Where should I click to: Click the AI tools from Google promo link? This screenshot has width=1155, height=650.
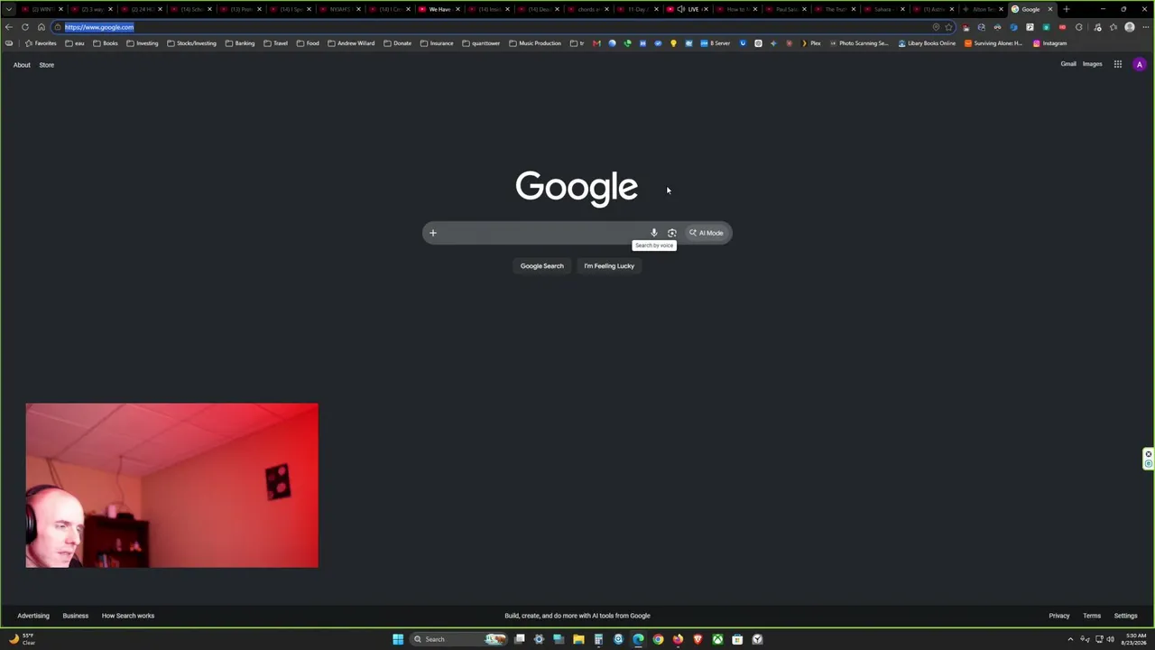pos(577,616)
